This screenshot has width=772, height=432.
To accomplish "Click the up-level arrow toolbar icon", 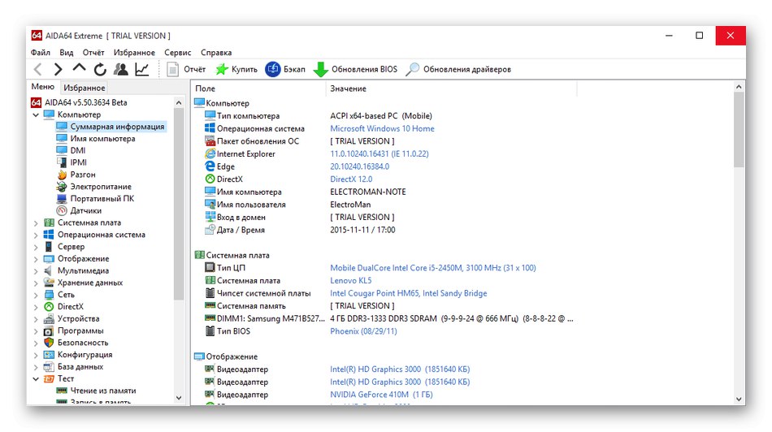I will pos(79,68).
